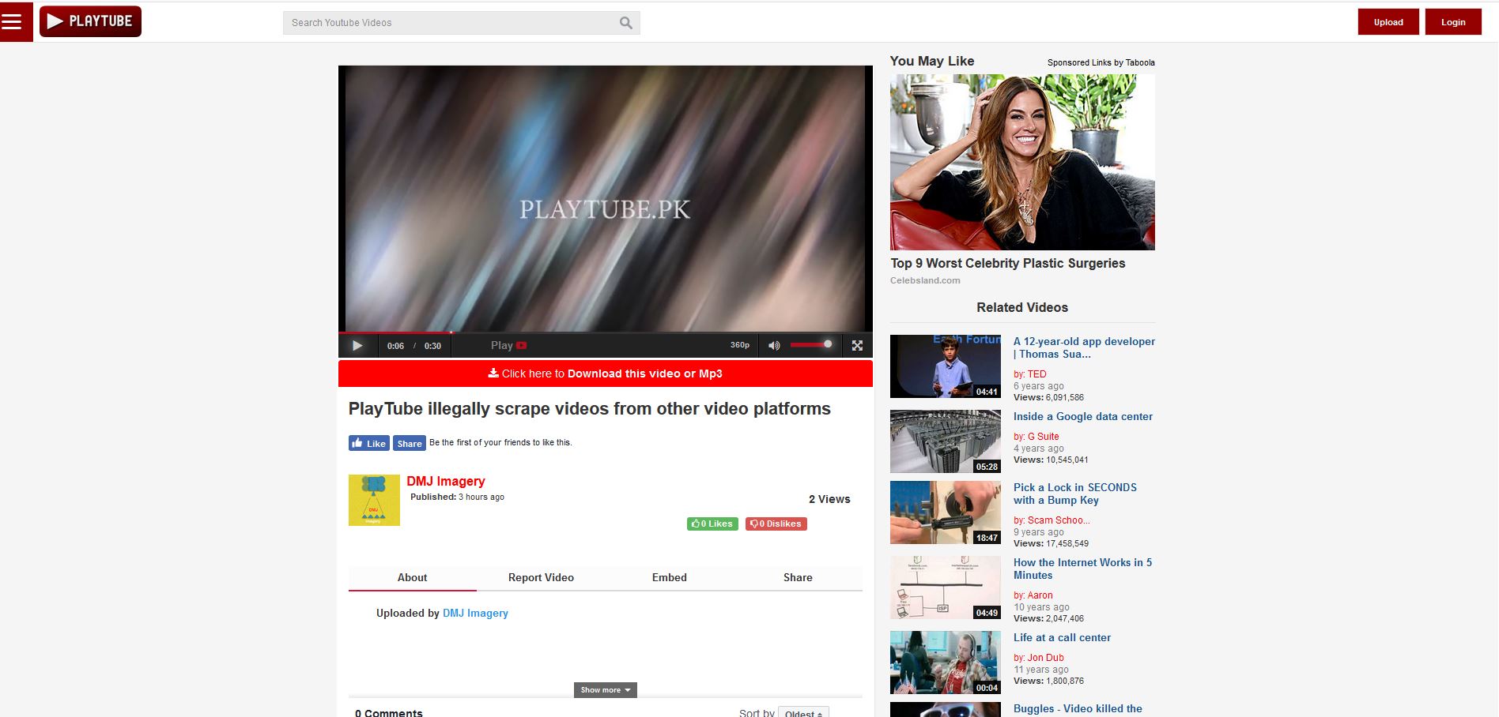Click the Play YouTube logo in player

(x=508, y=345)
